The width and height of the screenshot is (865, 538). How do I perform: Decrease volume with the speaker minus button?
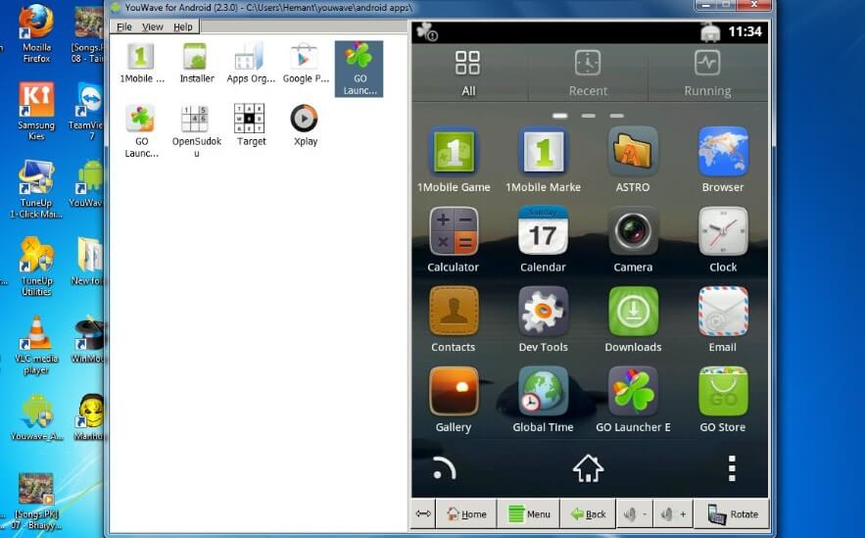(635, 514)
